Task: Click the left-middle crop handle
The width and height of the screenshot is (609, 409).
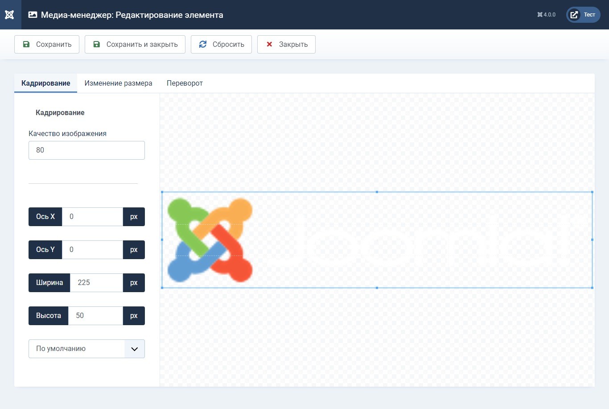Action: (x=162, y=240)
